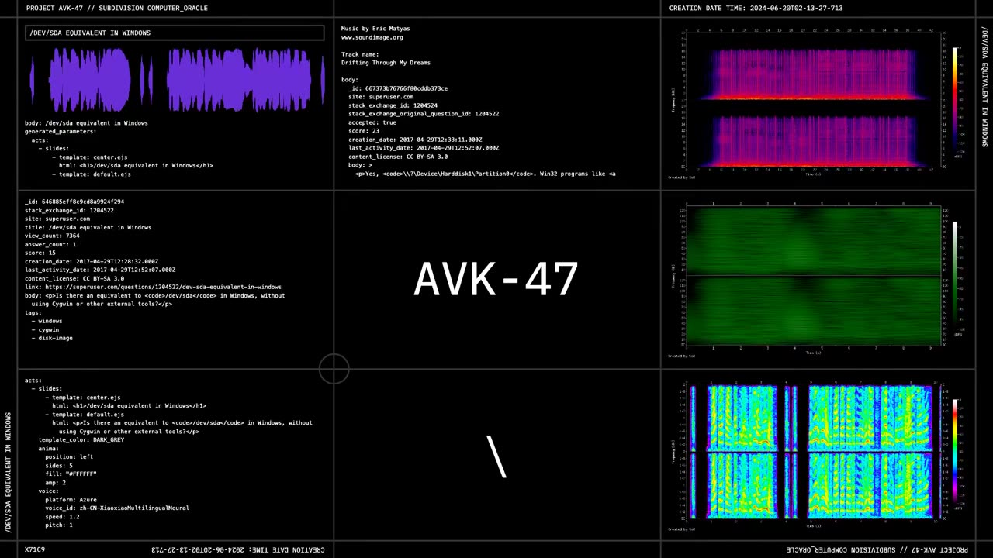Open the cyan-yellow spectrogram at bottom right
Image resolution: width=993 pixels, height=558 pixels.
814,453
